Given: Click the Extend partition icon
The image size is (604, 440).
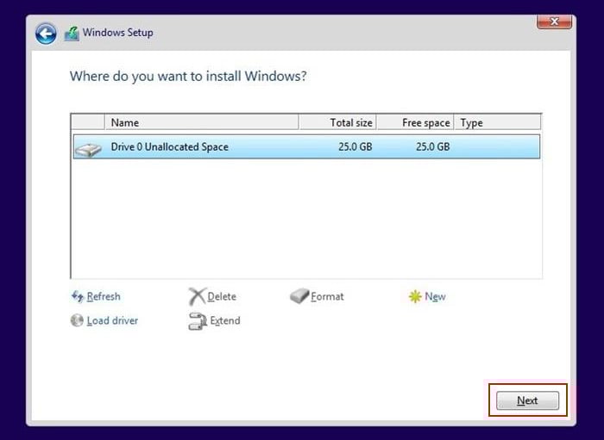Looking at the screenshot, I should (198, 321).
